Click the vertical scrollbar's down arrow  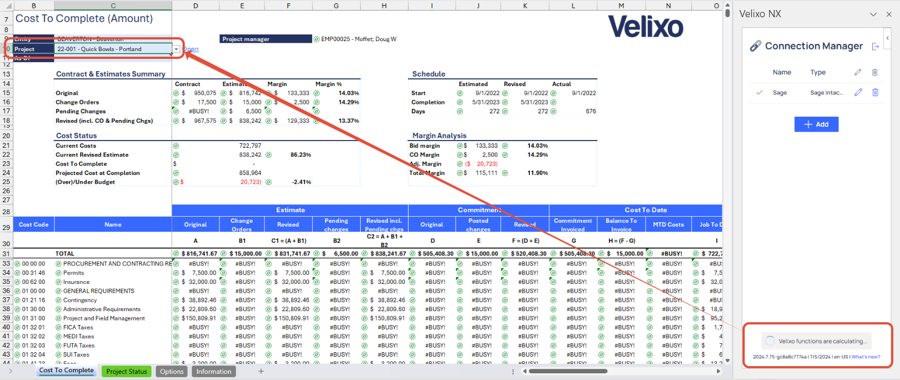point(727,359)
